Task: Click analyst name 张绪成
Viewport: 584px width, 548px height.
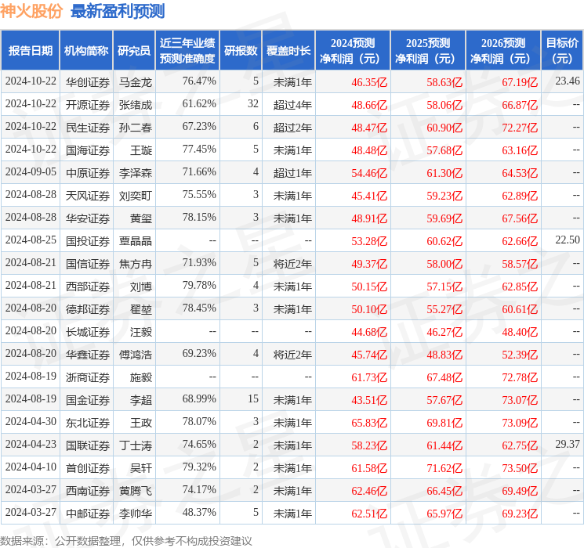Action: 135,105
